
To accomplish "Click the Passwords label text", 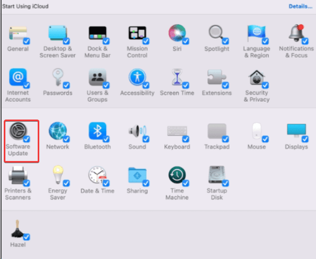I will (x=58, y=93).
